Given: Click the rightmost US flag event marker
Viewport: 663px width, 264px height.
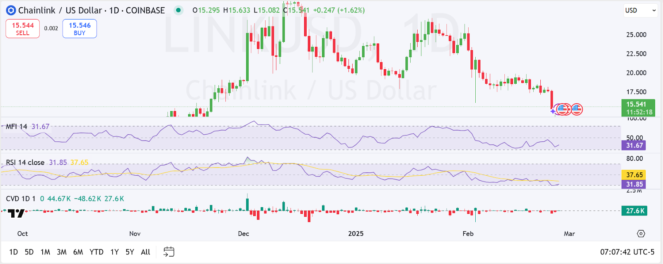Looking at the screenshot, I should [x=577, y=109].
